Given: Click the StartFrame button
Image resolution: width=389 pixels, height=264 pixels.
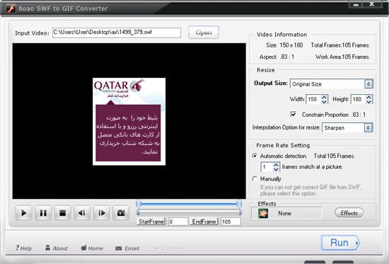Looking at the screenshot, I should click(x=151, y=222).
